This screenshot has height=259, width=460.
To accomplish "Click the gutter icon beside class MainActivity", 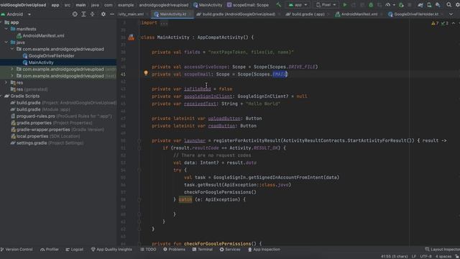I will point(131,37).
